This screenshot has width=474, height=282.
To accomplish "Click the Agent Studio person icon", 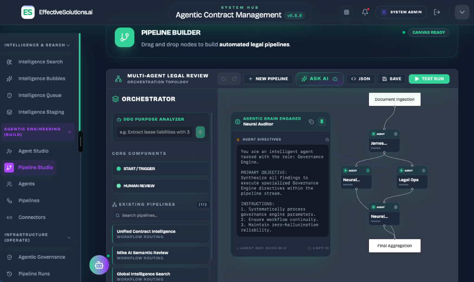I will click(9, 151).
